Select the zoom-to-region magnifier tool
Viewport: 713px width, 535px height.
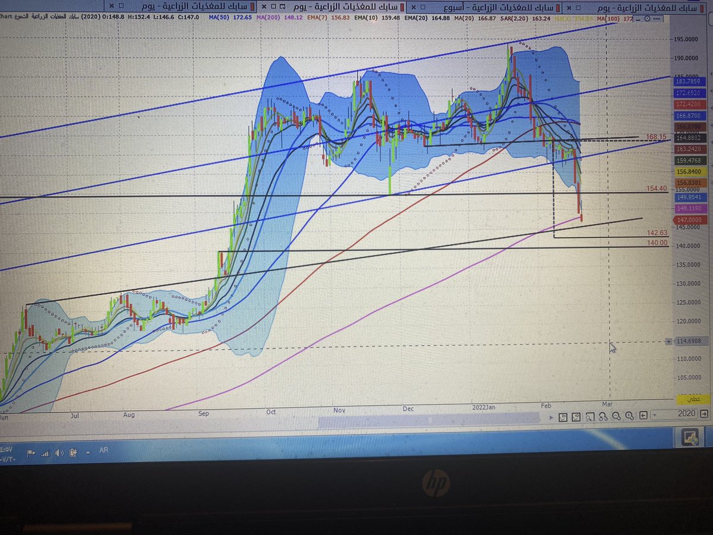coord(589,416)
